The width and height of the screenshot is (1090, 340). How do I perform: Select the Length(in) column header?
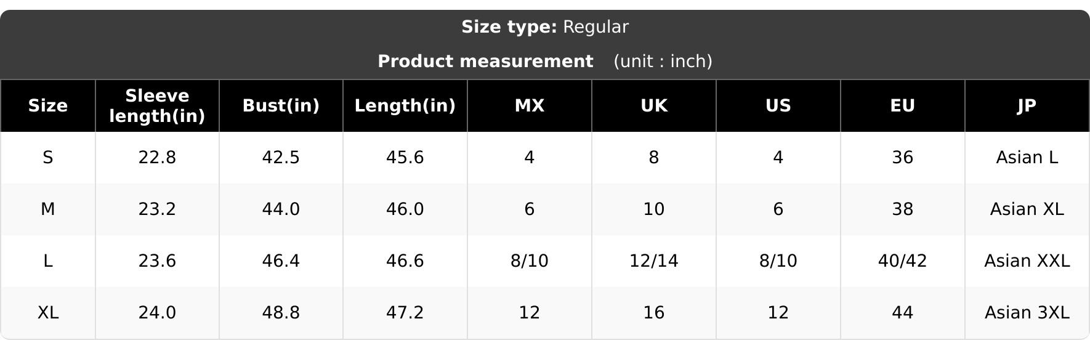(x=405, y=106)
